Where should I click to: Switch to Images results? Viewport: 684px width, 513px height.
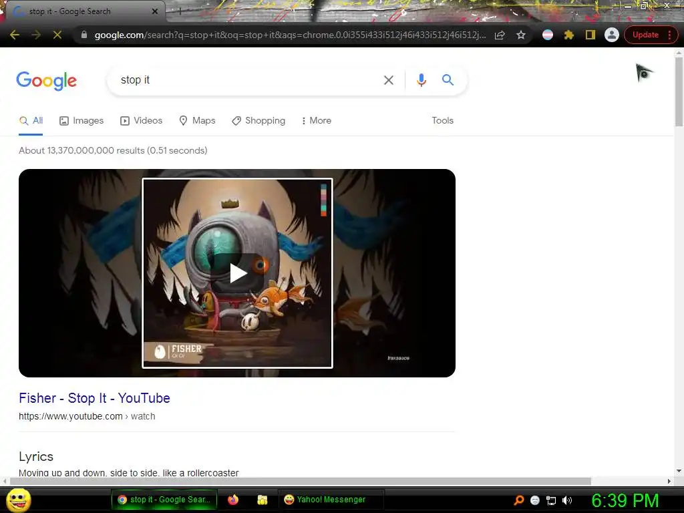[81, 121]
